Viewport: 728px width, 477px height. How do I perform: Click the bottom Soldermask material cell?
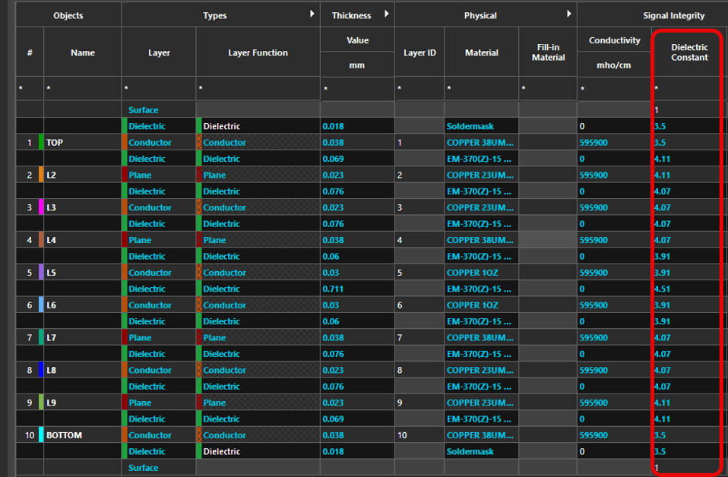tap(482, 451)
